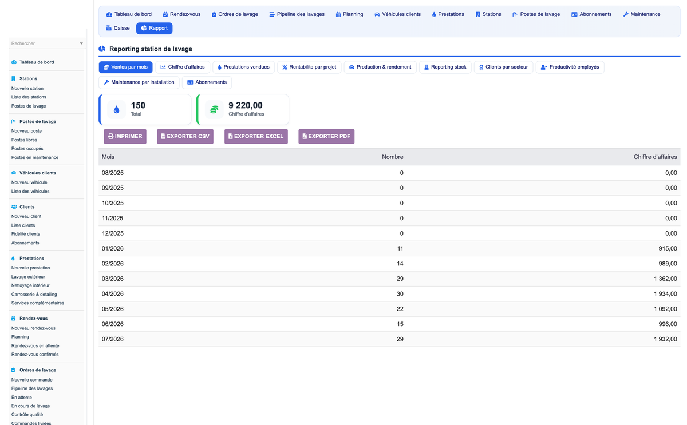Open the Postes en maintenance sidebar link

[35, 157]
